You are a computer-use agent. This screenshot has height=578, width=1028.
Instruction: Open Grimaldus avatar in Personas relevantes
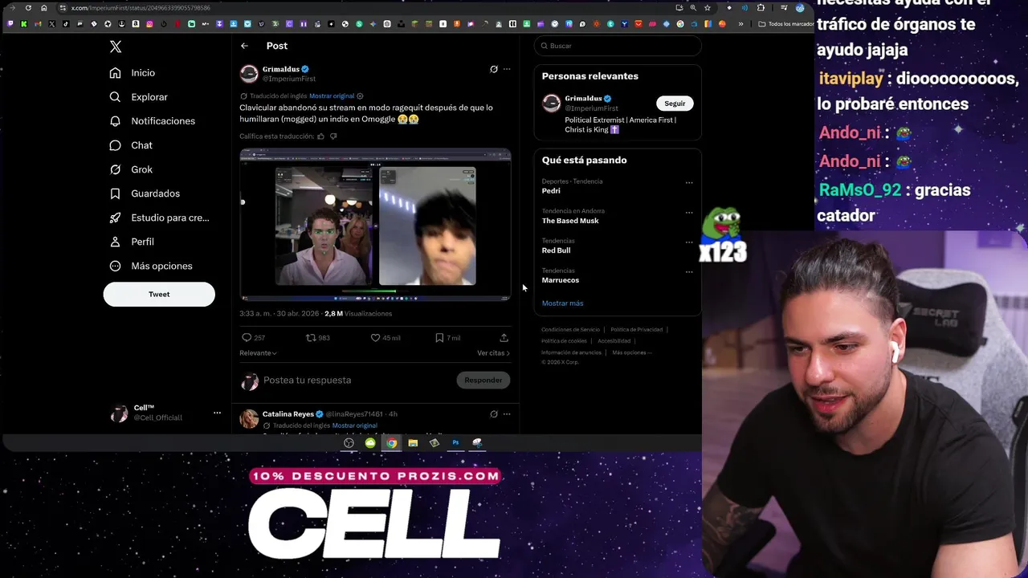click(x=551, y=103)
